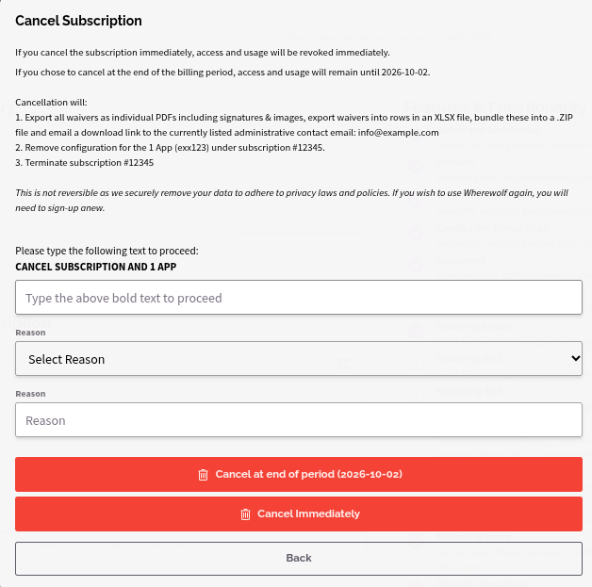This screenshot has width=592, height=587.
Task: Click the Reason label above the dropdown
Action: coord(30,333)
